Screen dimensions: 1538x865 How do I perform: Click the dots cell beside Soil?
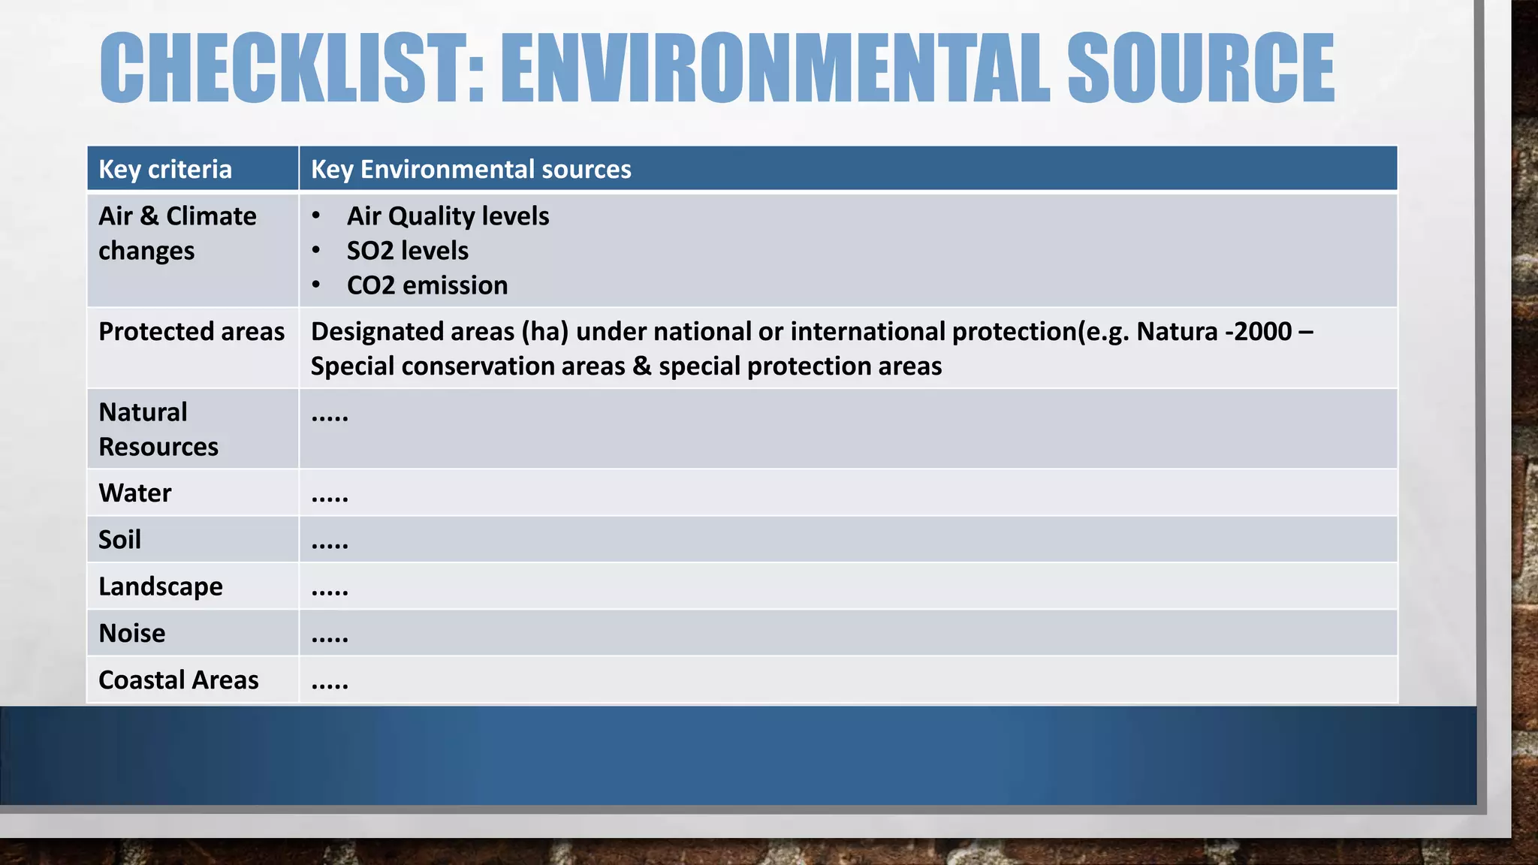point(849,539)
